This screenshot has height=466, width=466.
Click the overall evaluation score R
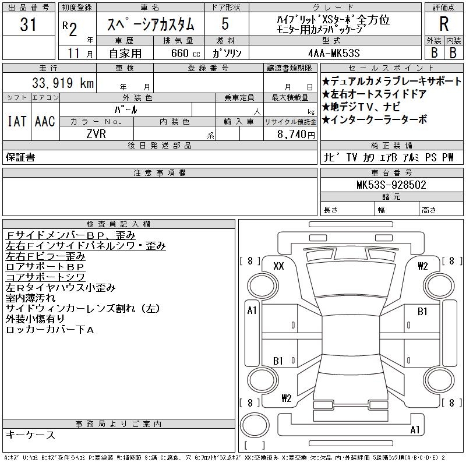[x=444, y=24]
